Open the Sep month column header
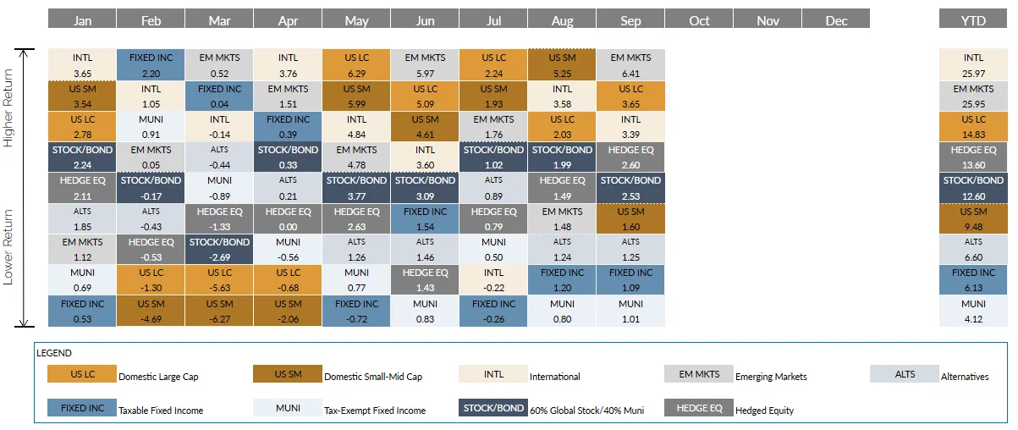1018x430 pixels. pos(630,20)
